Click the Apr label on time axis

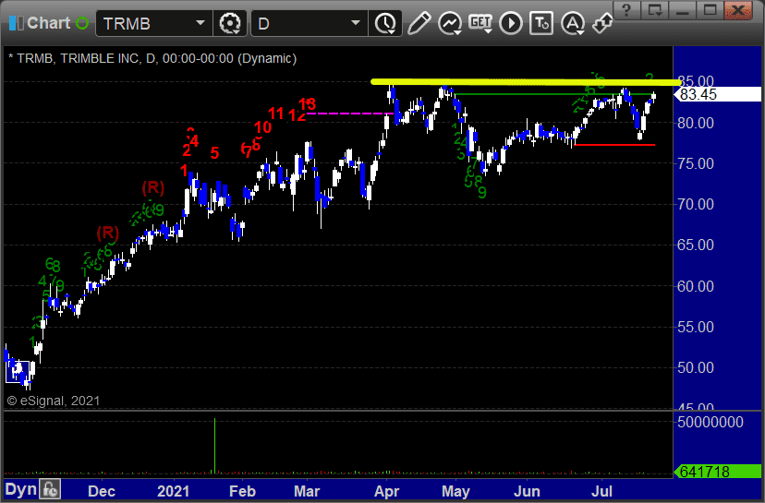click(x=386, y=491)
